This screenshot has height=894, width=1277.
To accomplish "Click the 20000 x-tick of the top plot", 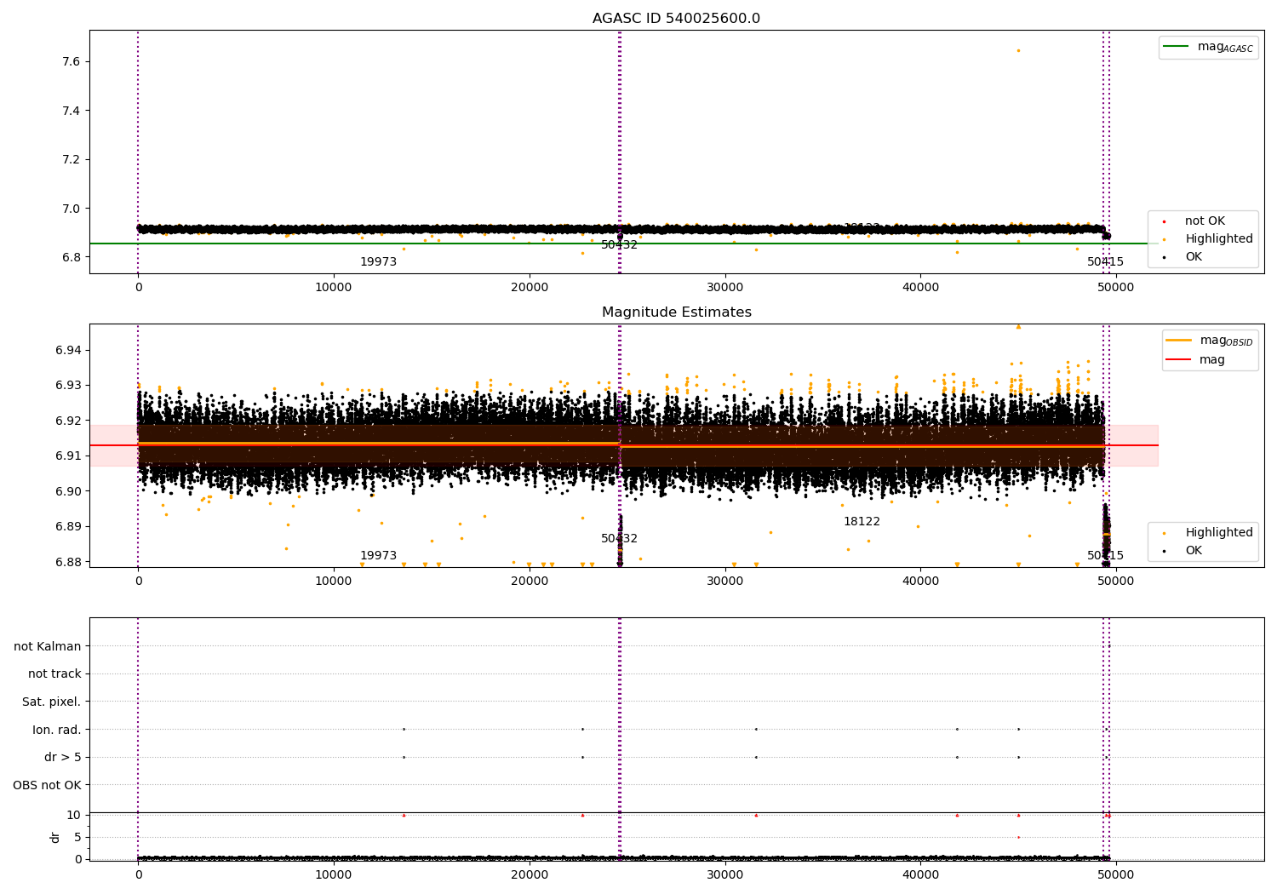I will click(x=530, y=288).
